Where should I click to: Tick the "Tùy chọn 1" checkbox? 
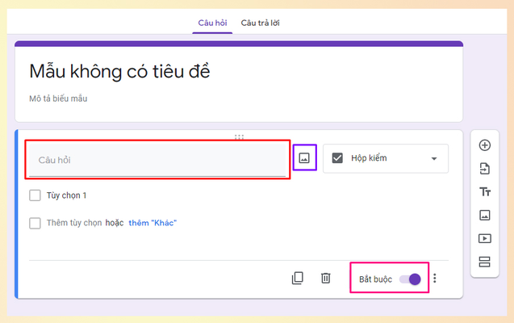pos(35,195)
